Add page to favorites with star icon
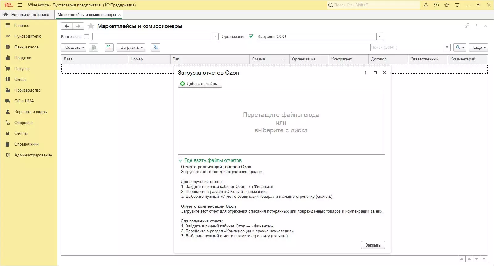The width and height of the screenshot is (494, 266). click(x=91, y=26)
